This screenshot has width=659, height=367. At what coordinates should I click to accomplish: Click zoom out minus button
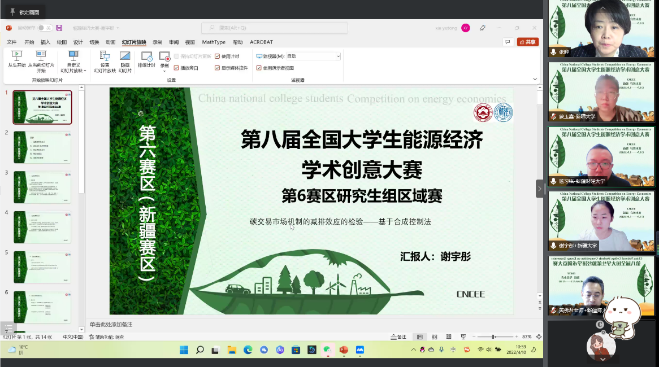[474, 337]
